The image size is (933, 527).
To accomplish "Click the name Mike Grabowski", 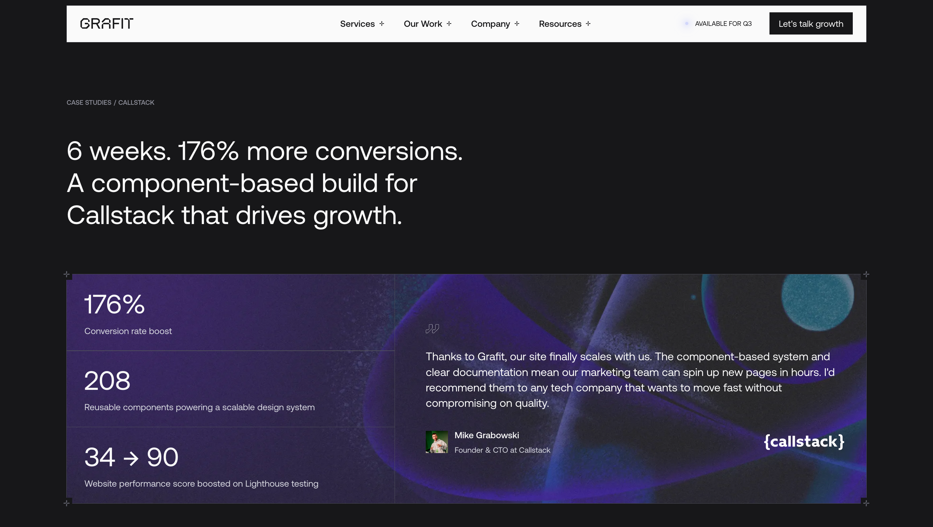I will (486, 435).
